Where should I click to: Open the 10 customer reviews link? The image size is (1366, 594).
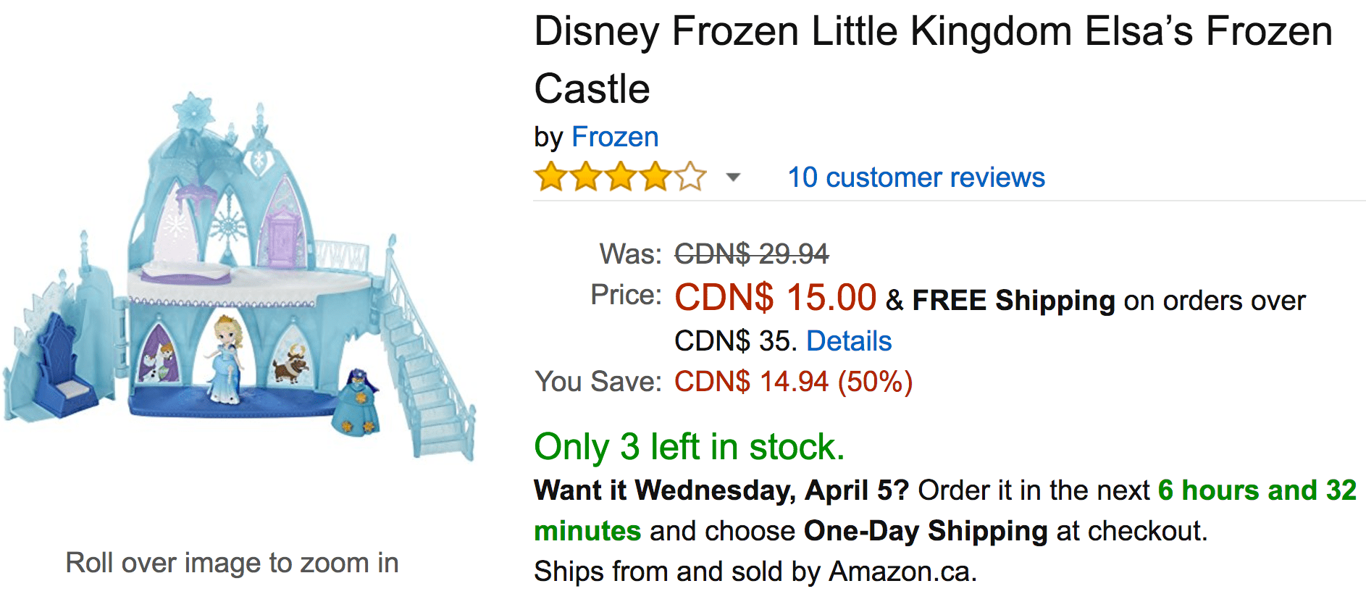tap(916, 177)
